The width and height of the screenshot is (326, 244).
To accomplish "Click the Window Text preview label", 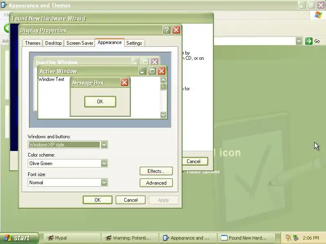I will [x=51, y=79].
